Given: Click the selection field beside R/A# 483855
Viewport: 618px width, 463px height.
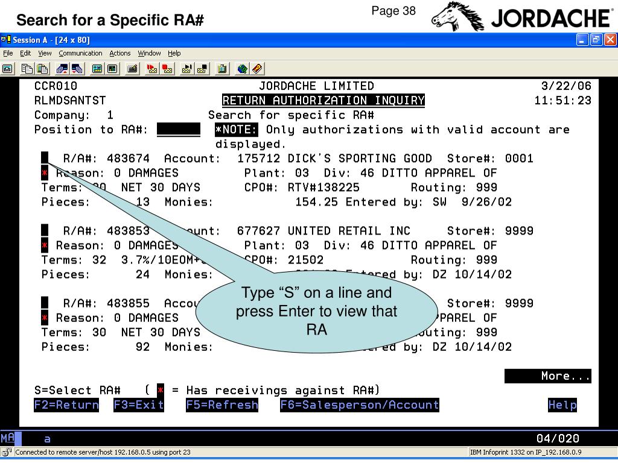Looking at the screenshot, I should pyautogui.click(x=45, y=303).
